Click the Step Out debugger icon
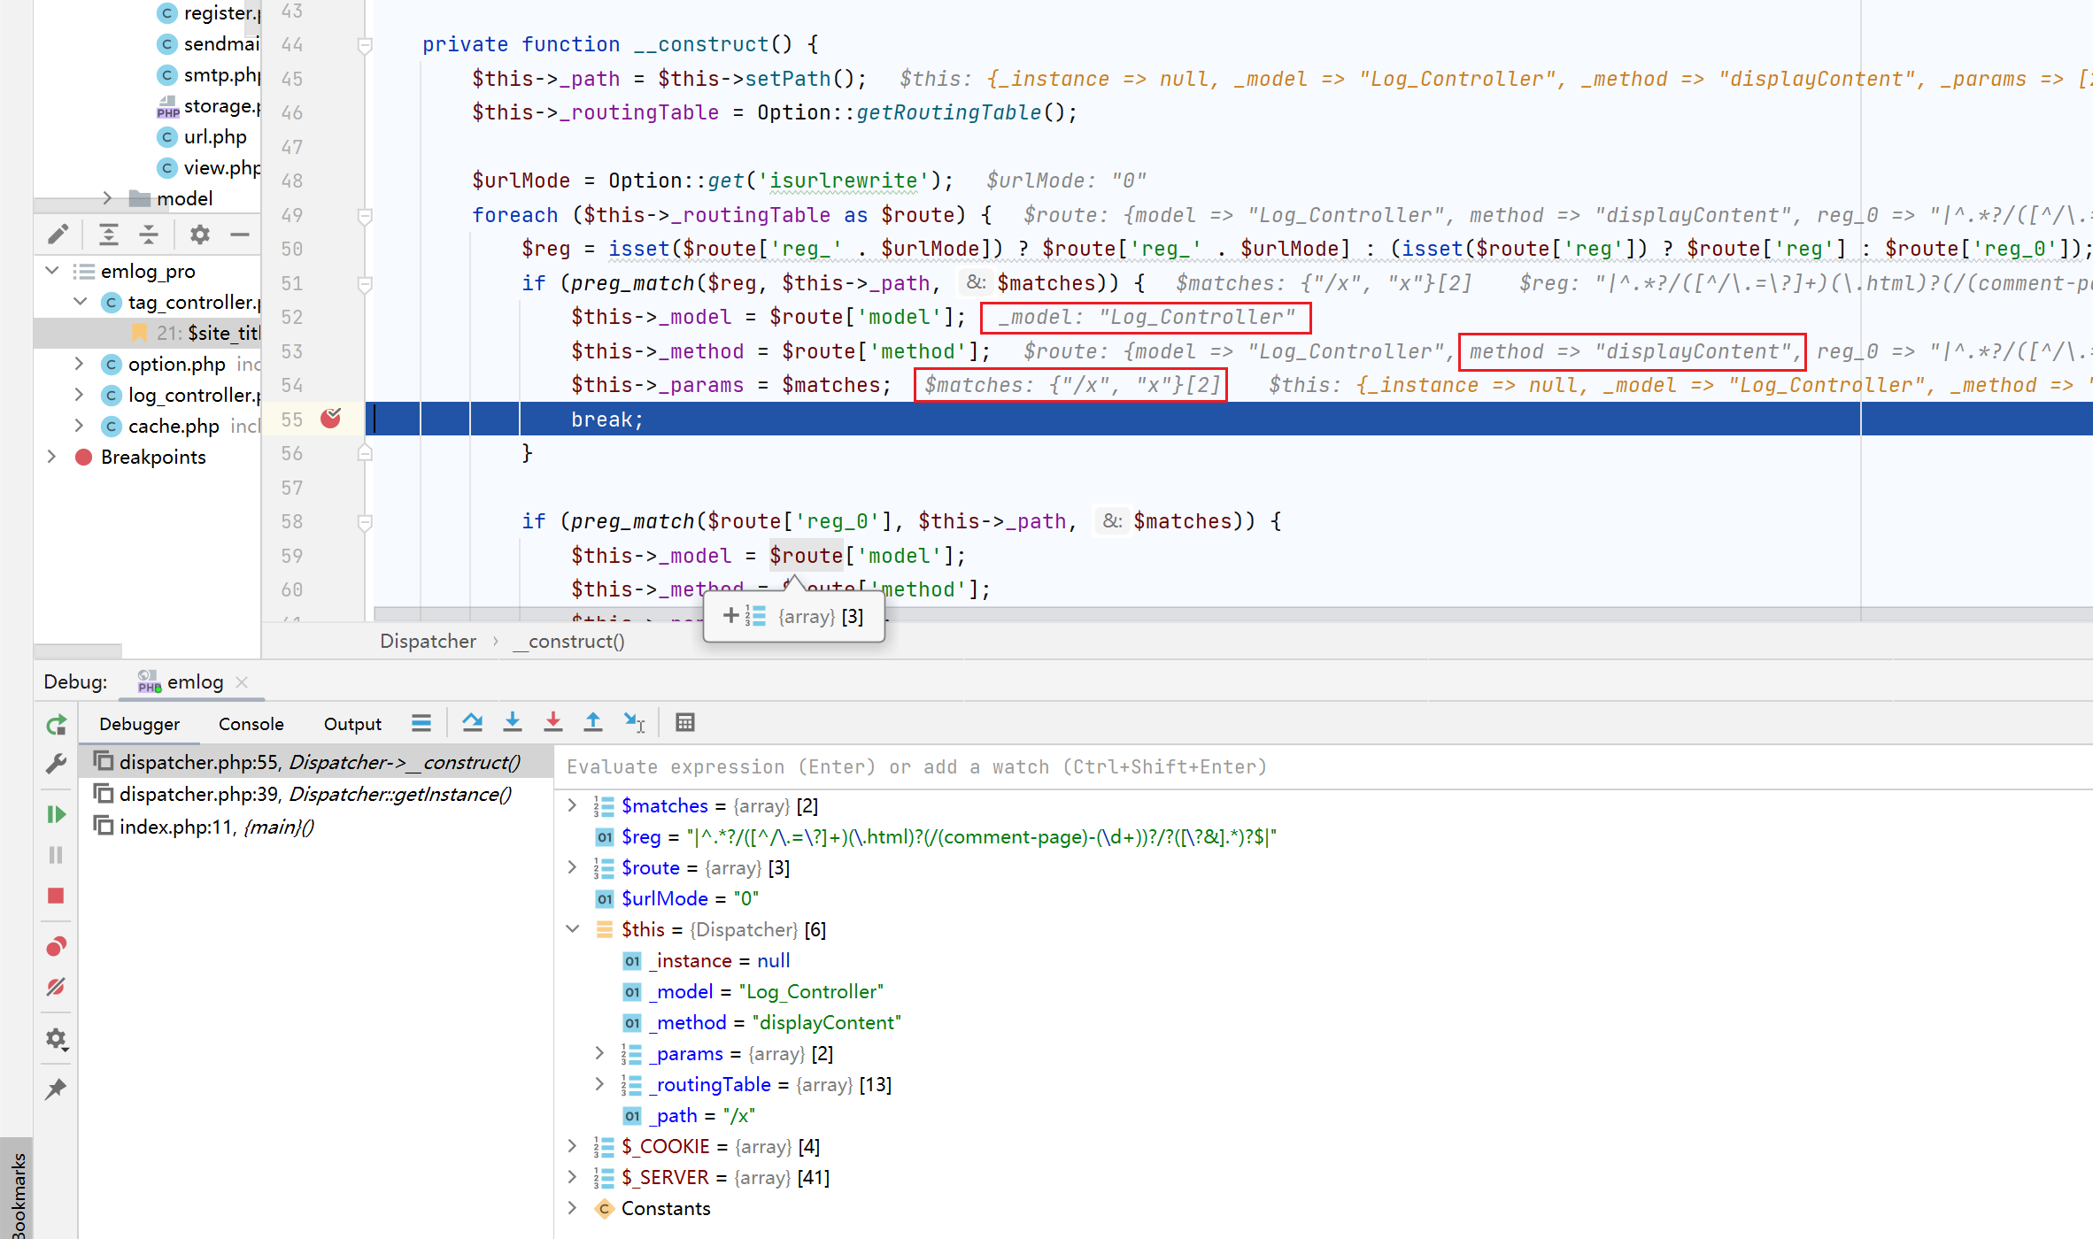This screenshot has height=1239, width=2093. tap(593, 723)
